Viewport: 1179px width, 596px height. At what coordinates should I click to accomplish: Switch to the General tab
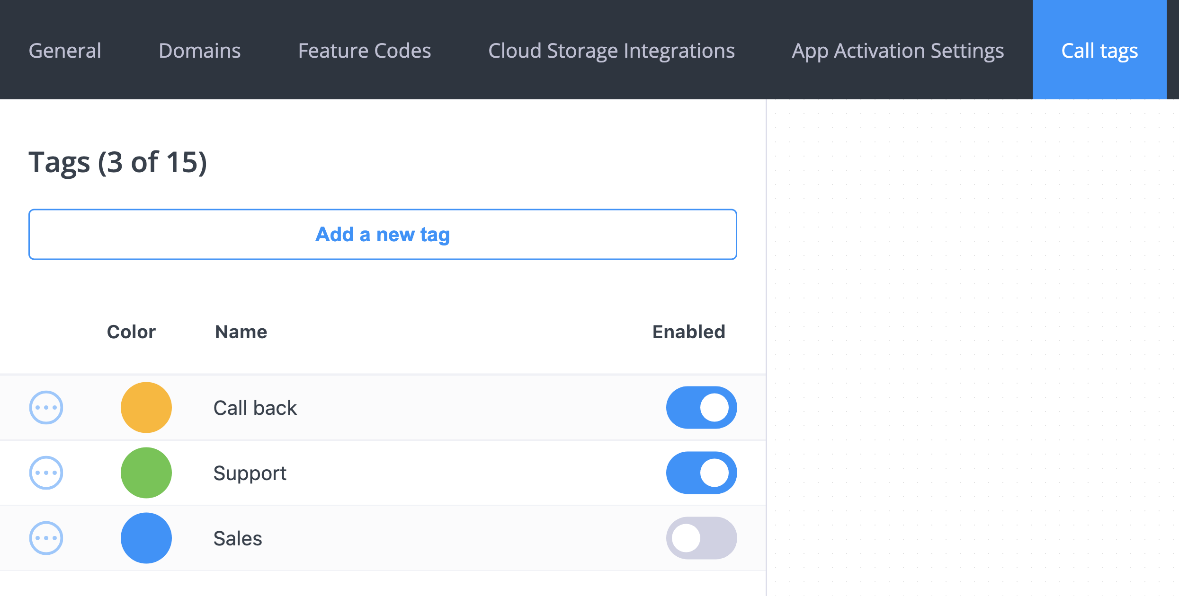(x=65, y=50)
